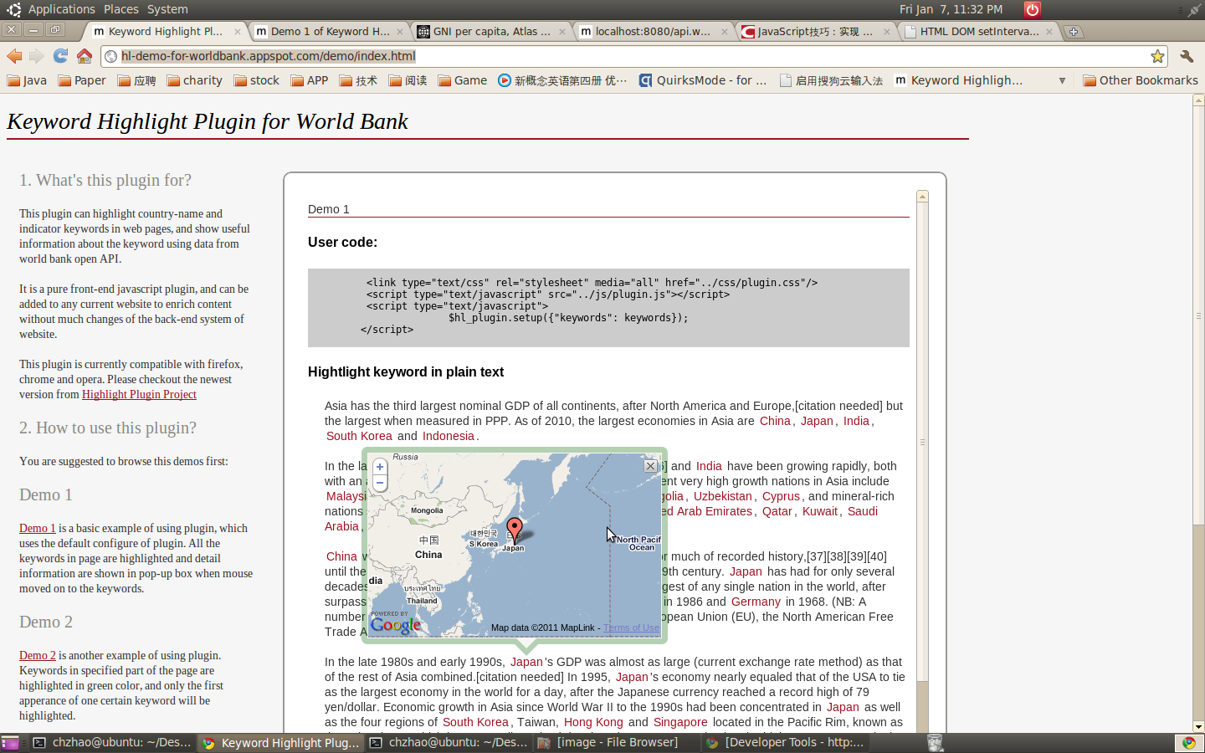The height and width of the screenshot is (753, 1205).
Task: Go to the browser home page
Action: pyautogui.click(x=85, y=56)
